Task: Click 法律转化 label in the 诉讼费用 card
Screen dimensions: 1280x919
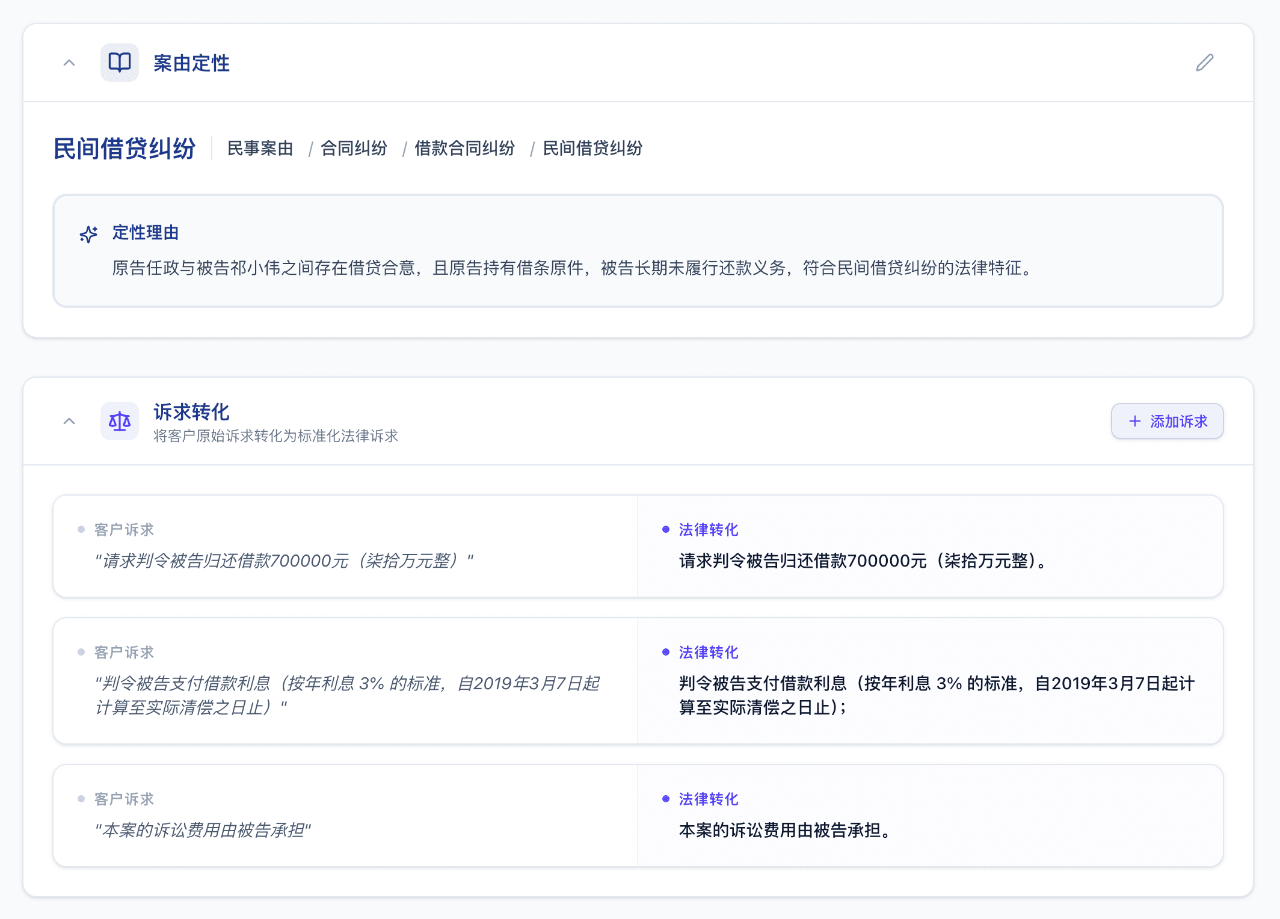Action: (708, 799)
